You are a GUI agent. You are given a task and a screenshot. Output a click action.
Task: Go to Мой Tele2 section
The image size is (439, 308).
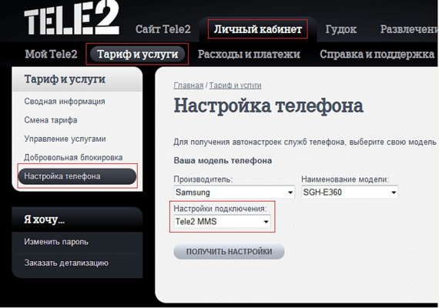point(51,54)
